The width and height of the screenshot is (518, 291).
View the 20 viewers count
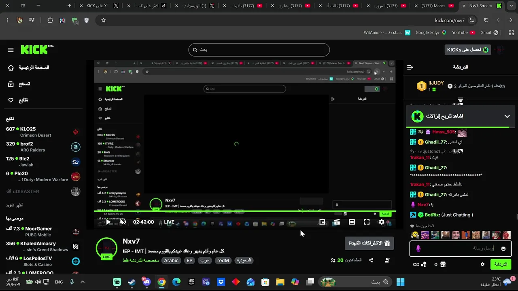point(346,260)
